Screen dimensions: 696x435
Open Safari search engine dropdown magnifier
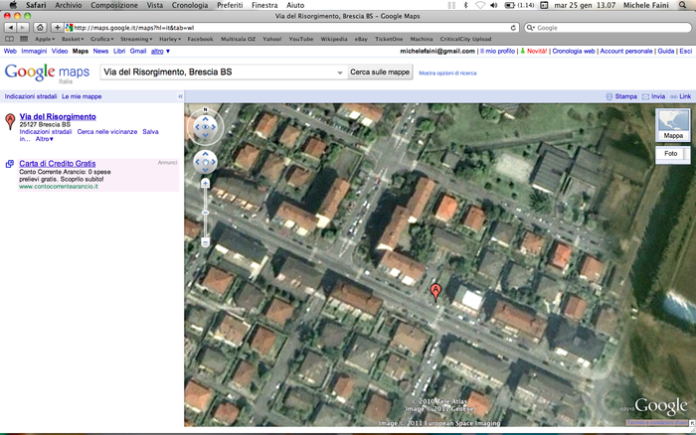[x=530, y=28]
